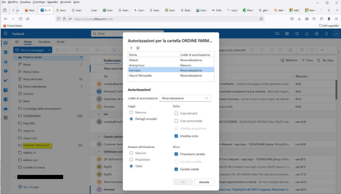Open To Do checkmark app in sidebar

(6, 81)
